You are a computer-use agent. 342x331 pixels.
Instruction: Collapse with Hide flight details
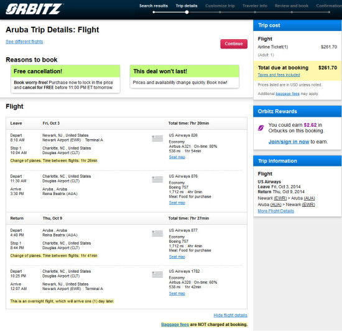click(x=230, y=315)
